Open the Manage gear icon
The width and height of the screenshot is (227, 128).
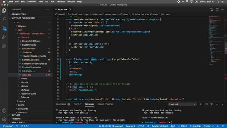click(4, 119)
